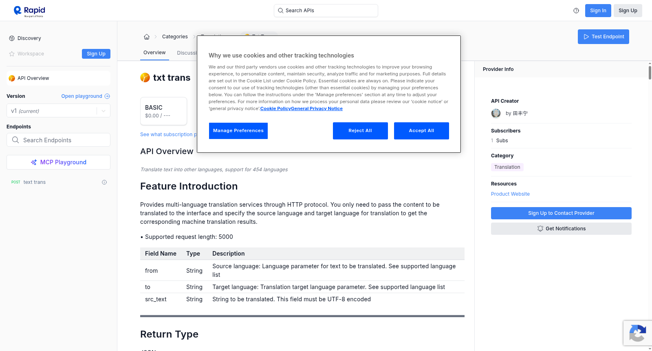
Task: Expand the v1 (current) version dropdown
Action: [58, 111]
